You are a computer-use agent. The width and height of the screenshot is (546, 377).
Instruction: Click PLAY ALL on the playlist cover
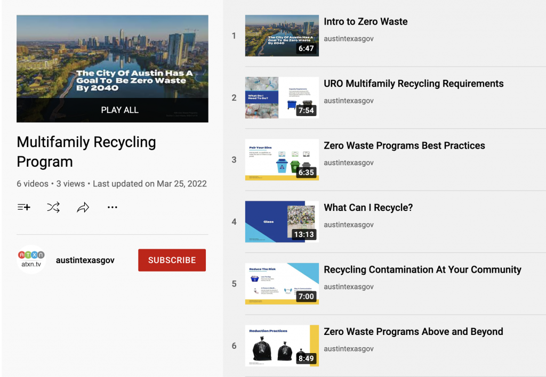point(120,110)
